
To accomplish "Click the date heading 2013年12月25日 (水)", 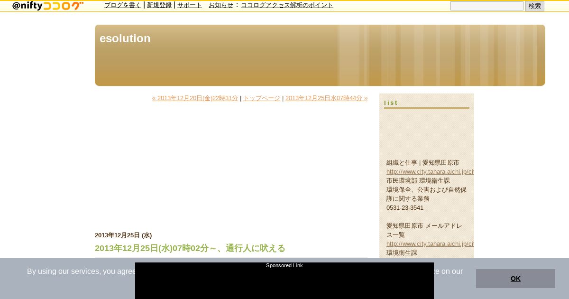I will (123, 235).
